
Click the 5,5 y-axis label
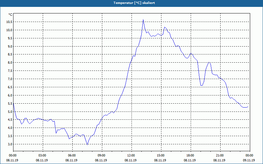coord(10,104)
